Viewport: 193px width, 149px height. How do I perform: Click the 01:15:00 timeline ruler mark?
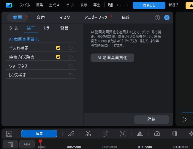(145, 147)
